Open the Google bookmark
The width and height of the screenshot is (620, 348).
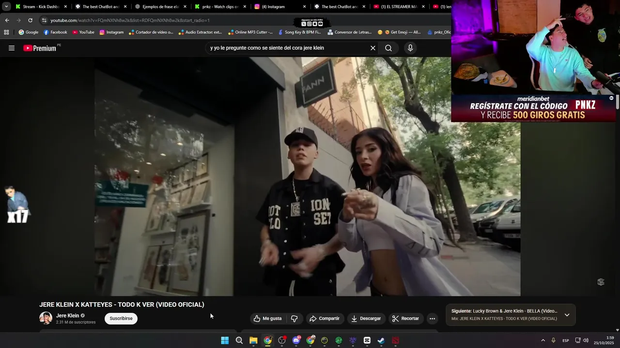[x=29, y=32]
